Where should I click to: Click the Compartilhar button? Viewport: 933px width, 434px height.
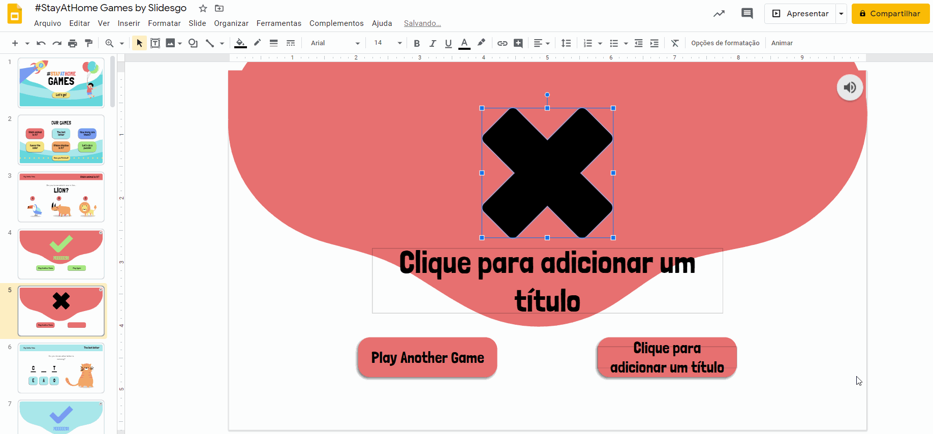pos(890,14)
